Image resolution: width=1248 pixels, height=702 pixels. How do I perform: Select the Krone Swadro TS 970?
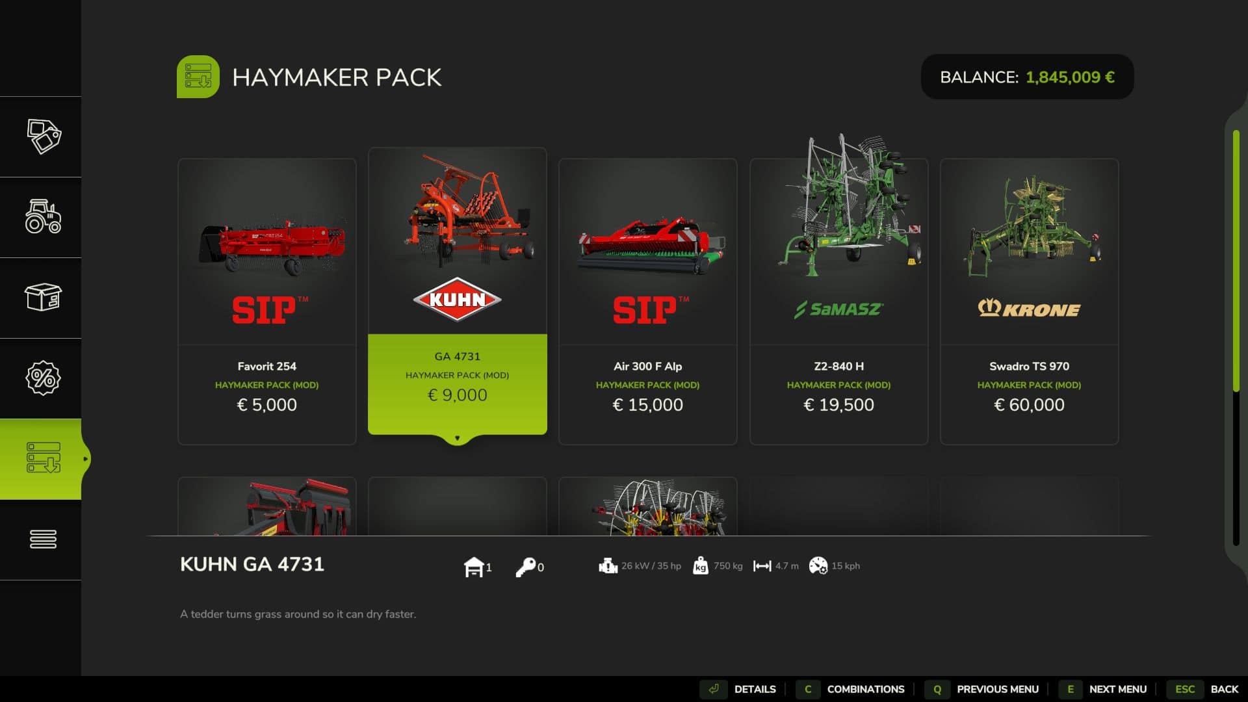tap(1030, 302)
